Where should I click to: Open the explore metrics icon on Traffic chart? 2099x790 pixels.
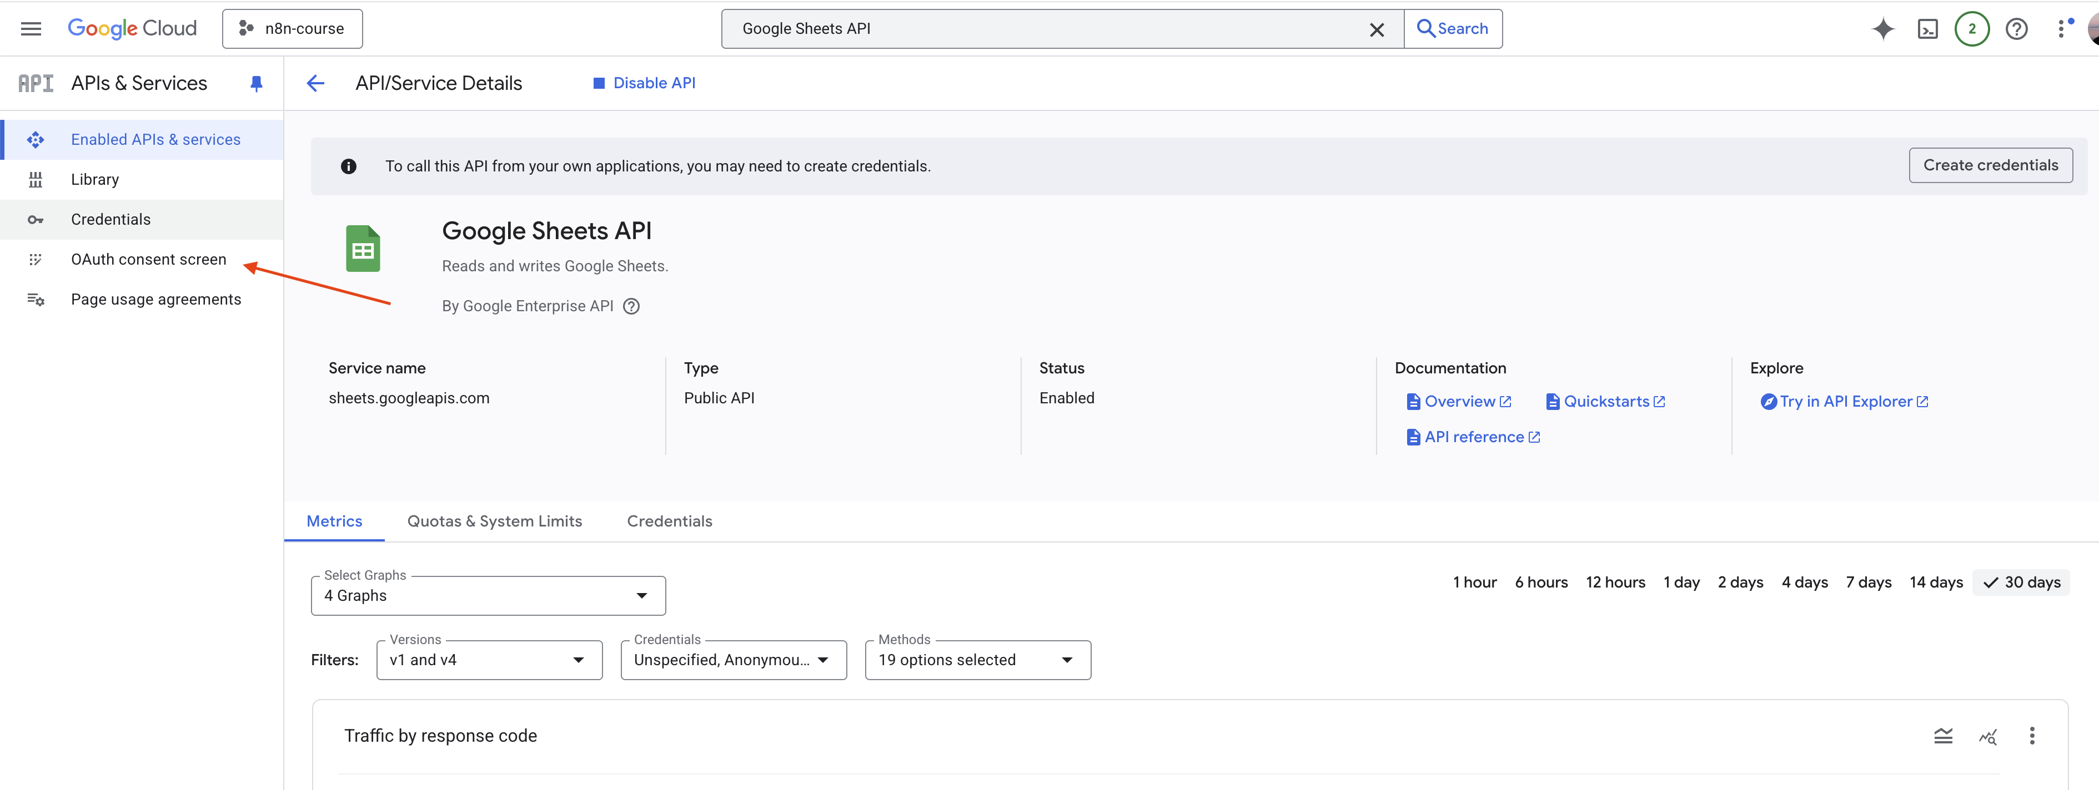(x=1987, y=736)
